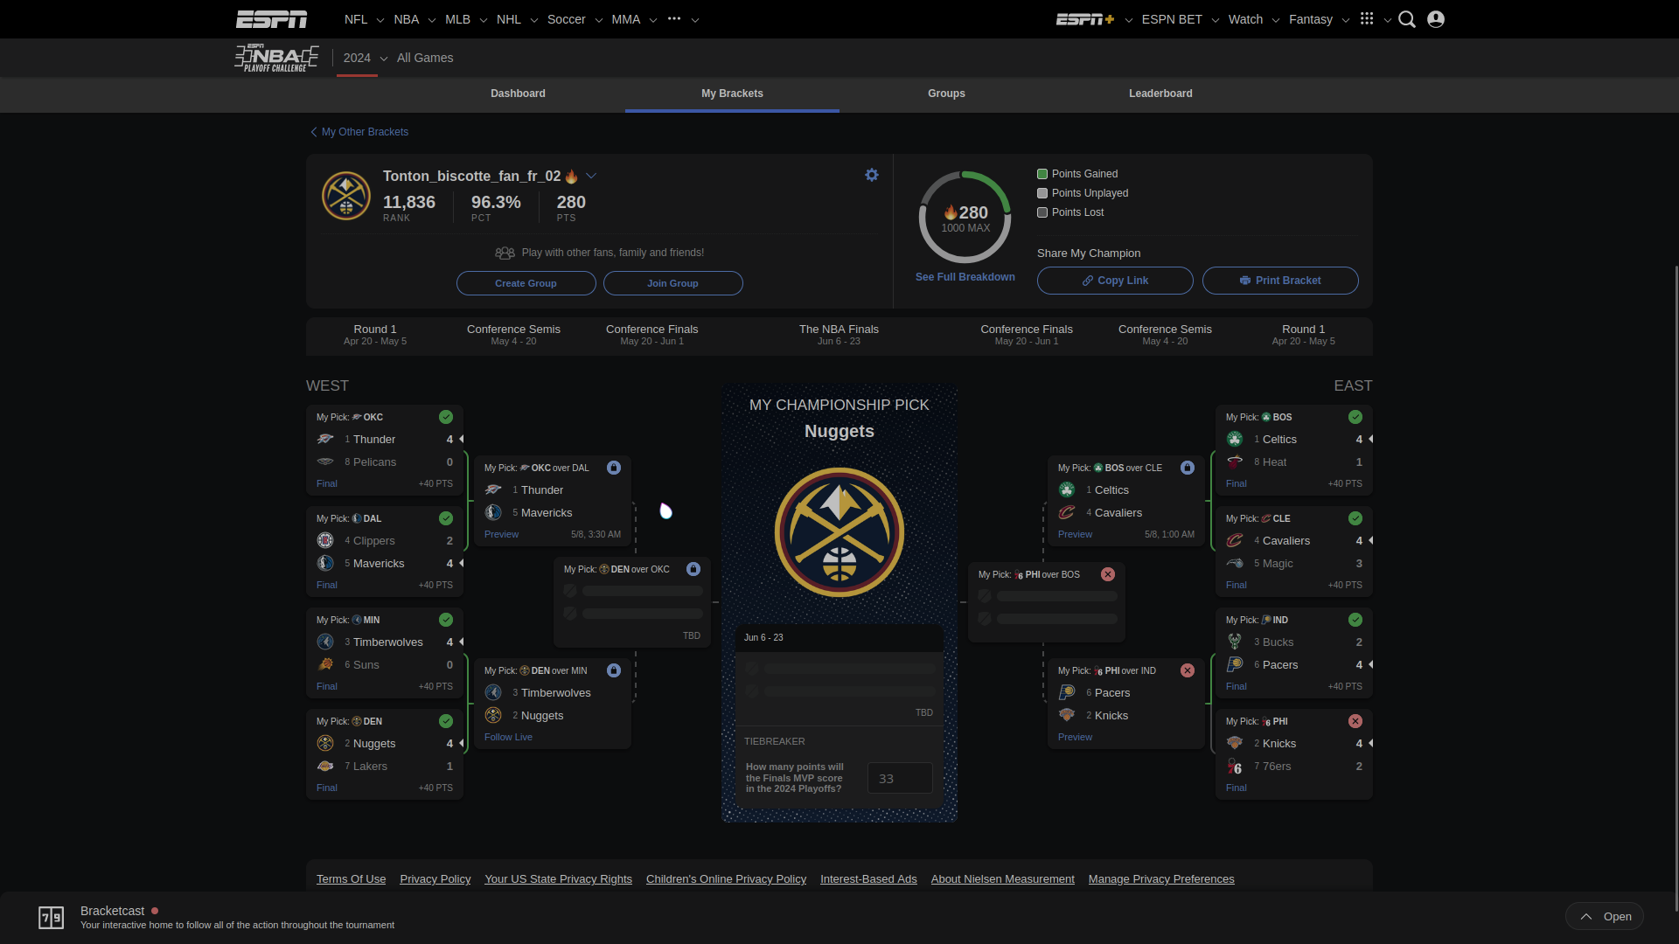Open the apps grid icon
Image resolution: width=1679 pixels, height=944 pixels.
point(1367,18)
